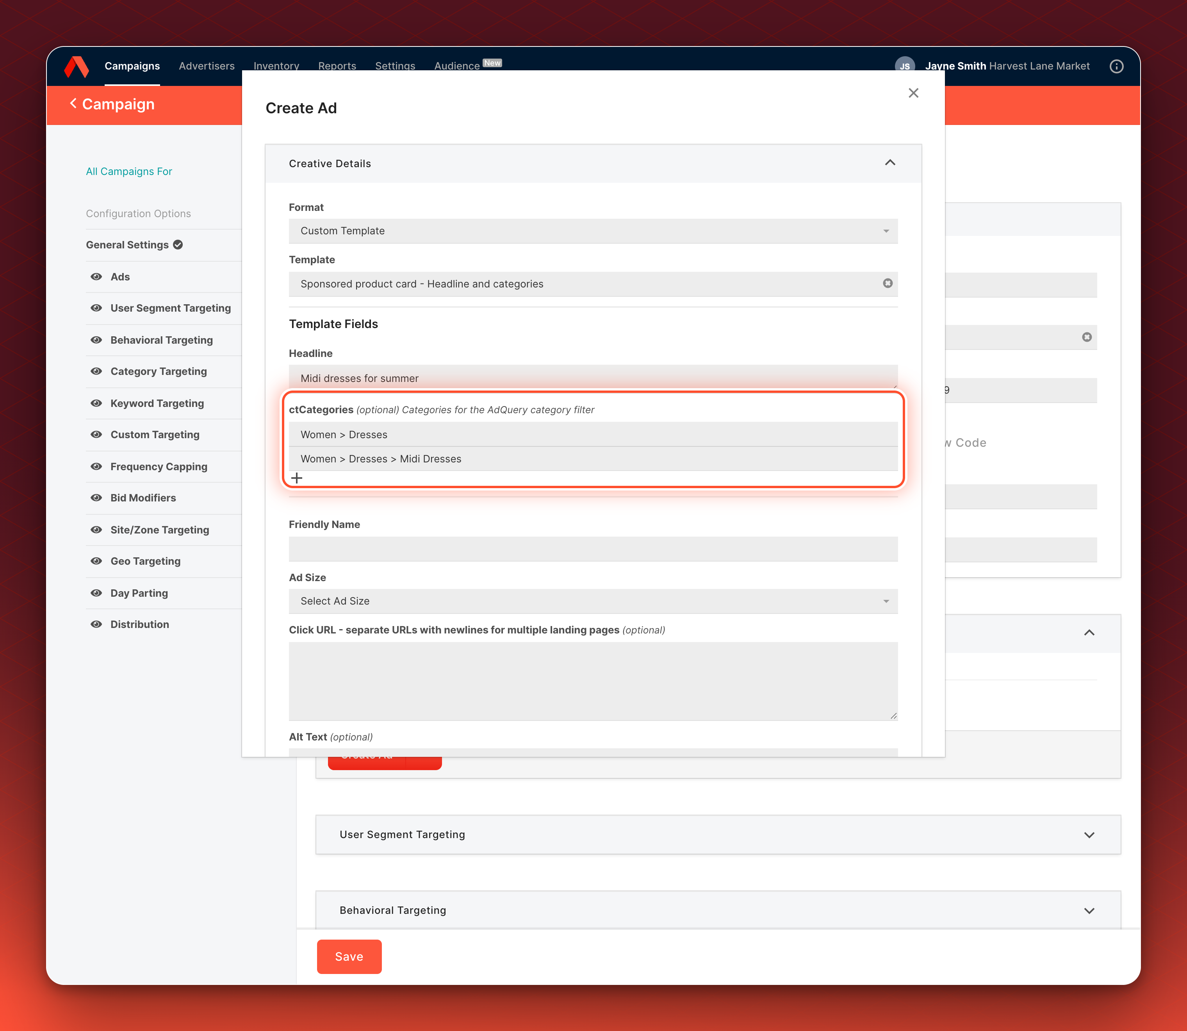This screenshot has height=1031, width=1187.
Task: Click the Friendly Name input field
Action: (593, 549)
